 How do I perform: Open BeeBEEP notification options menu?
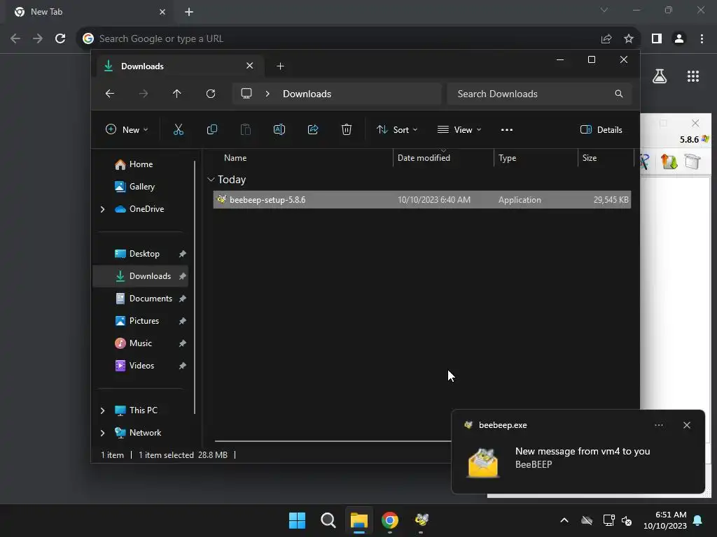point(658,425)
